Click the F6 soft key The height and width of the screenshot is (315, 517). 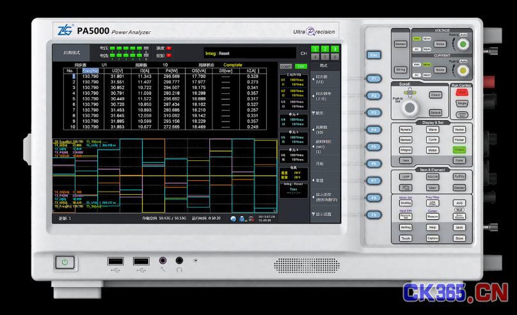(x=374, y=164)
